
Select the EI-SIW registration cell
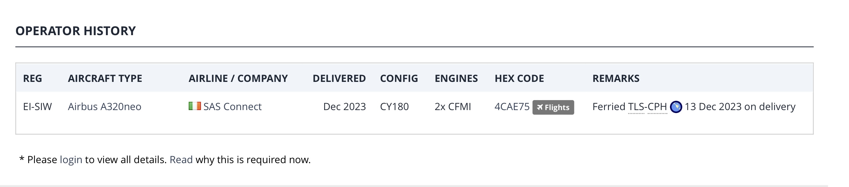(x=38, y=107)
